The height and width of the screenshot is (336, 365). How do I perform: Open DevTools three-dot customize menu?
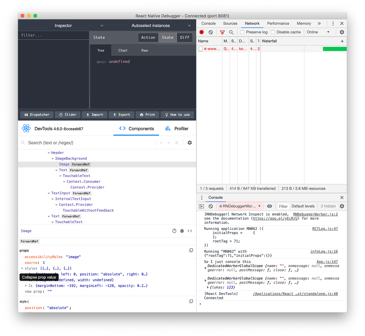click(x=333, y=24)
